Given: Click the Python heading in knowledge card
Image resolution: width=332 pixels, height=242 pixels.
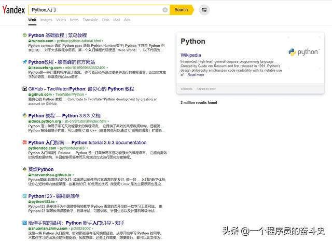Looking at the screenshot, I should pyautogui.click(x=193, y=41).
